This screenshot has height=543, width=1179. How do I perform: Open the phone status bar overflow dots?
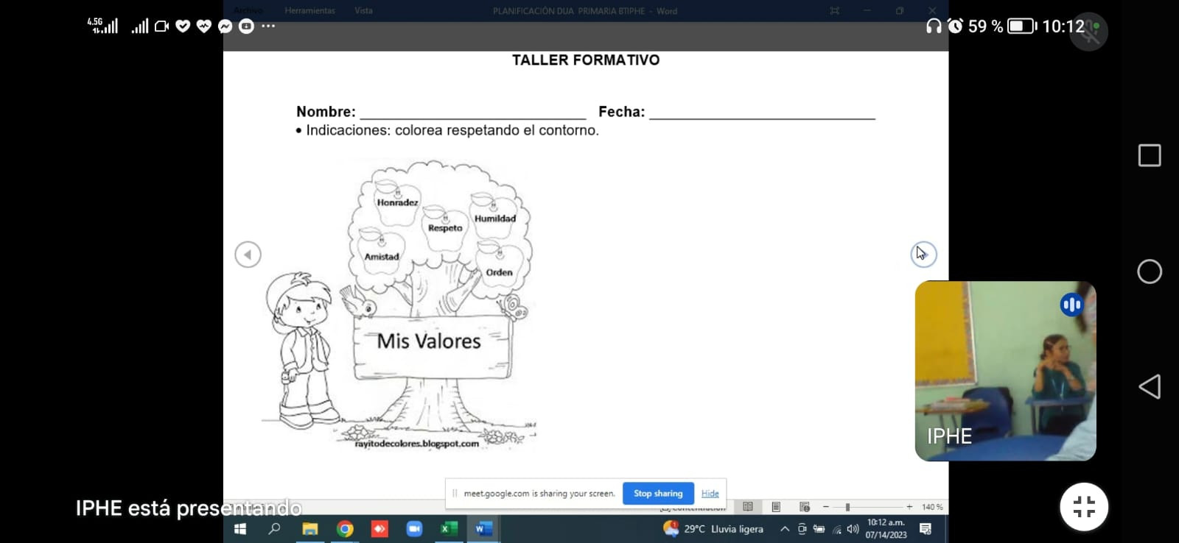[x=268, y=26]
